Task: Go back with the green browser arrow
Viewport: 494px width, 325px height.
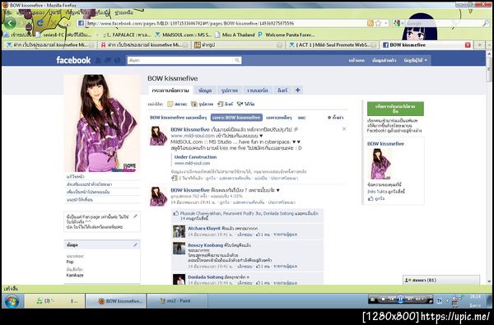Action: 10,23
